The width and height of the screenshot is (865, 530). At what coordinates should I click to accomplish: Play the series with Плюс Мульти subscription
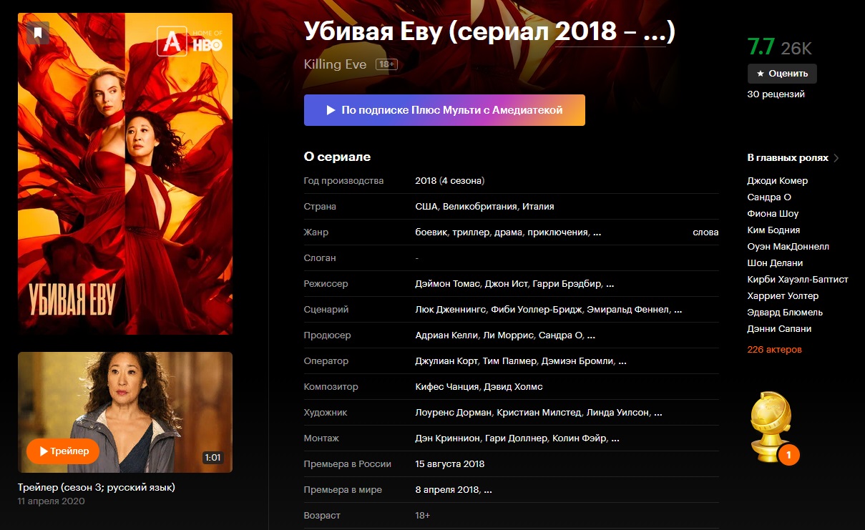click(444, 110)
